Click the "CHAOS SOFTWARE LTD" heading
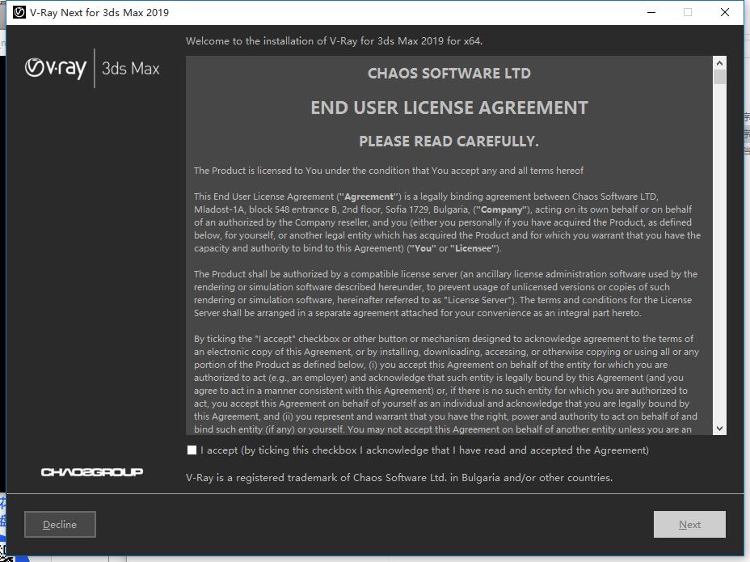 (x=449, y=74)
